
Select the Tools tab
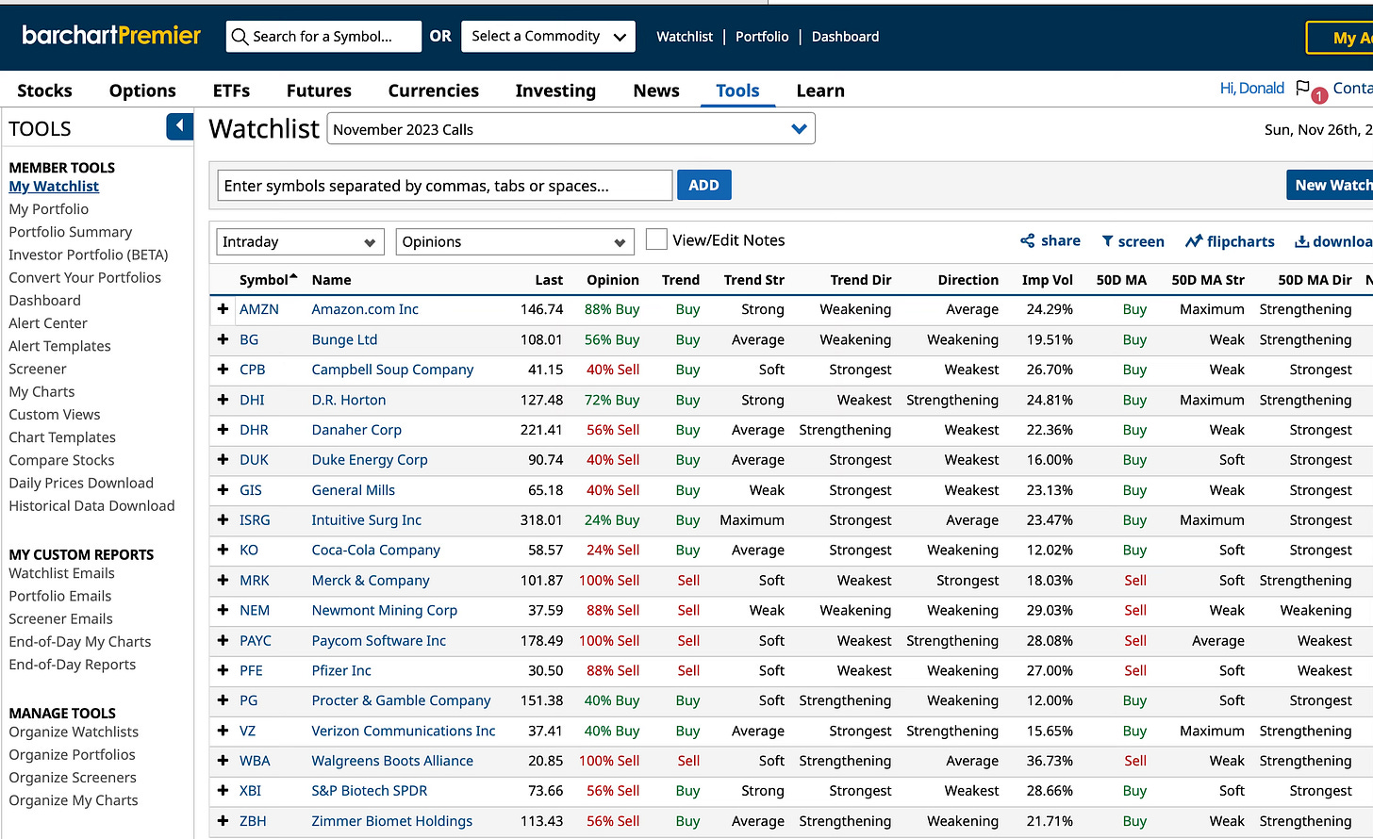click(x=737, y=90)
